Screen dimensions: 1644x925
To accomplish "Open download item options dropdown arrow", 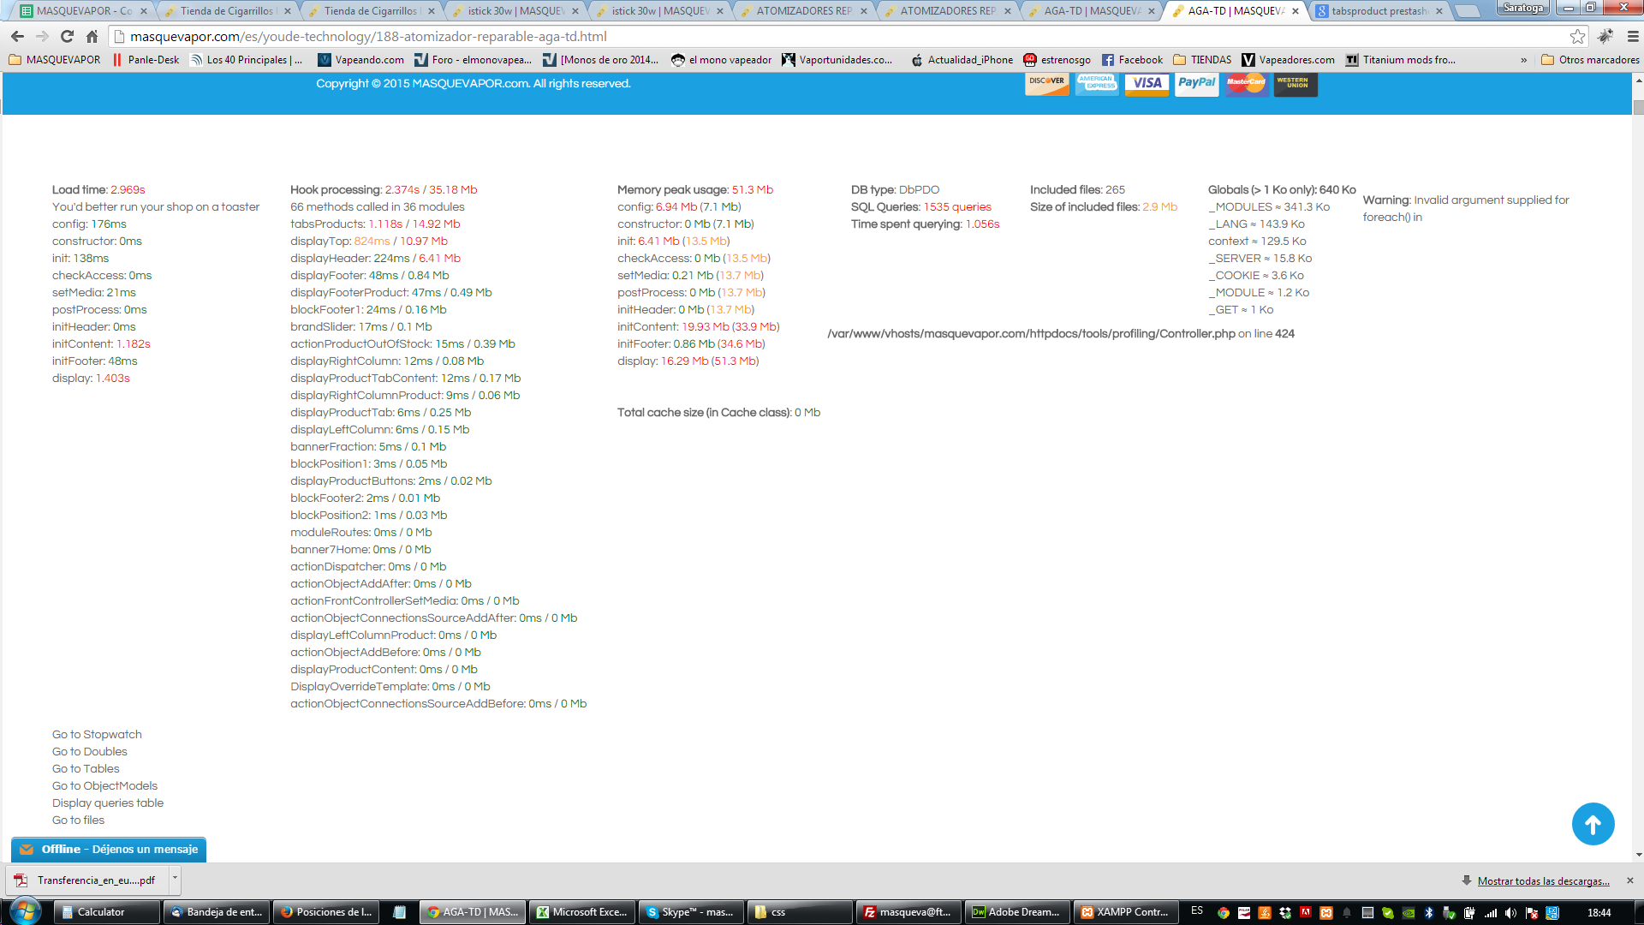I will tap(175, 879).
